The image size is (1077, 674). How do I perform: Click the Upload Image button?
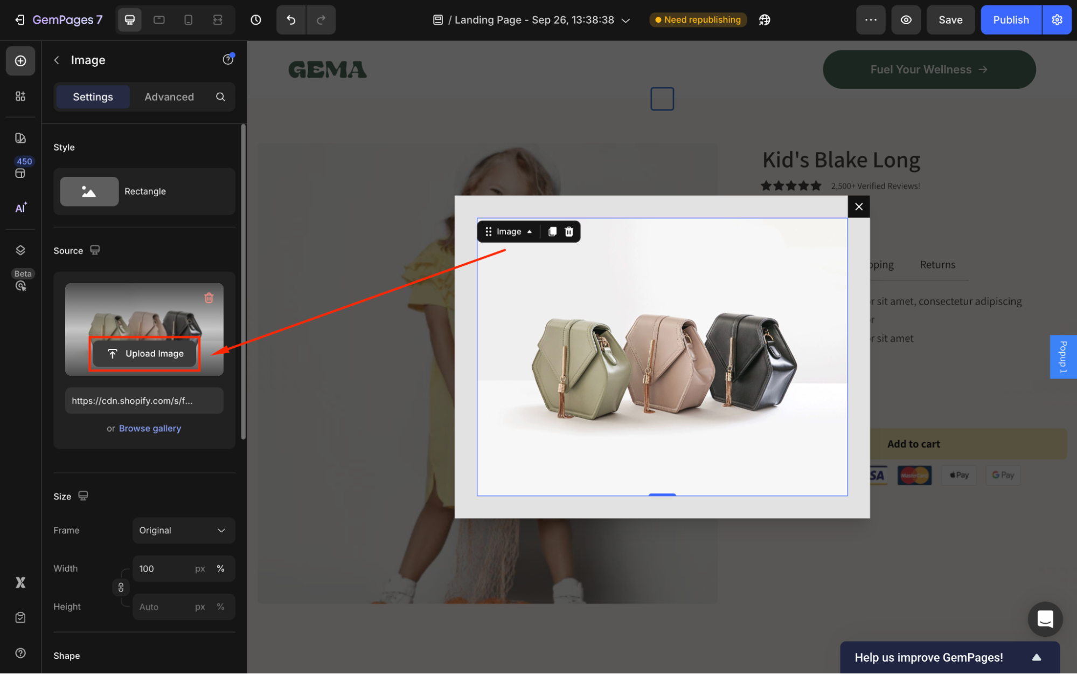(x=144, y=354)
